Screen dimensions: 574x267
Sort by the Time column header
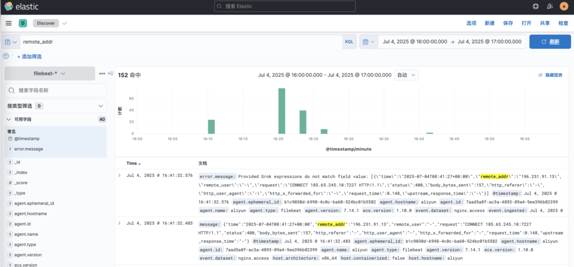(x=133, y=163)
